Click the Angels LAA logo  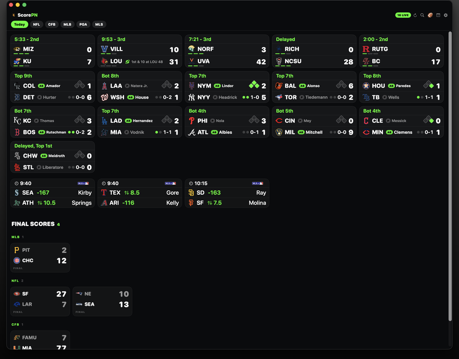click(104, 86)
